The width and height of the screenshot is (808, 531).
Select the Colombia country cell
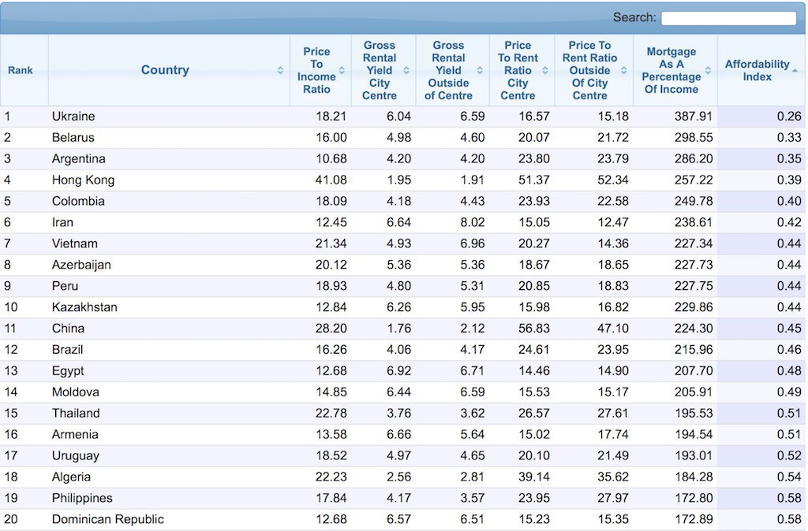pyautogui.click(x=169, y=201)
